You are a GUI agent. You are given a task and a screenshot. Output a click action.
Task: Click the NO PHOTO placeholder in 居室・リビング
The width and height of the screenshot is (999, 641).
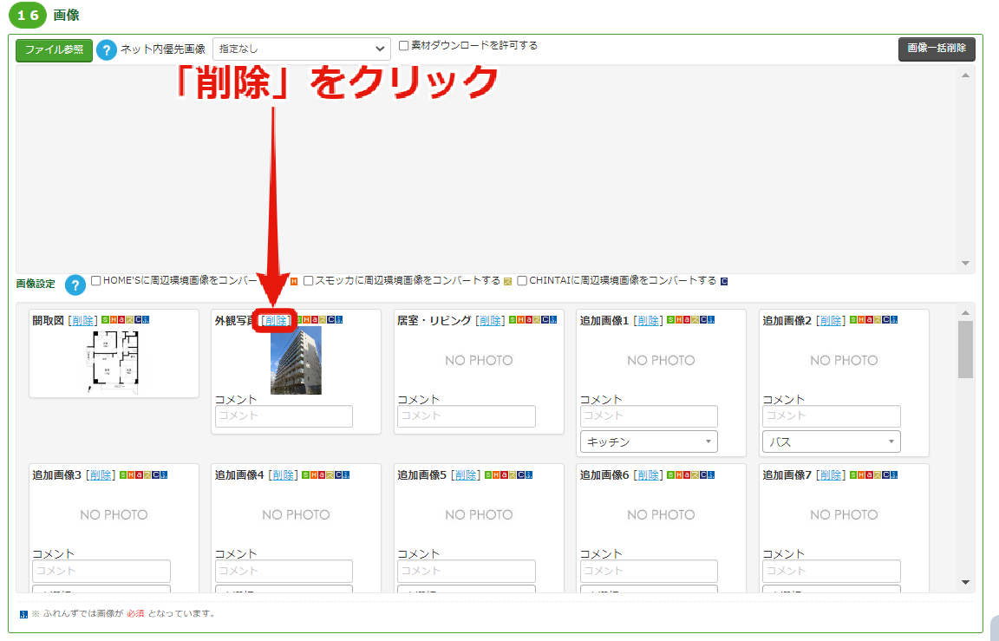[479, 361]
